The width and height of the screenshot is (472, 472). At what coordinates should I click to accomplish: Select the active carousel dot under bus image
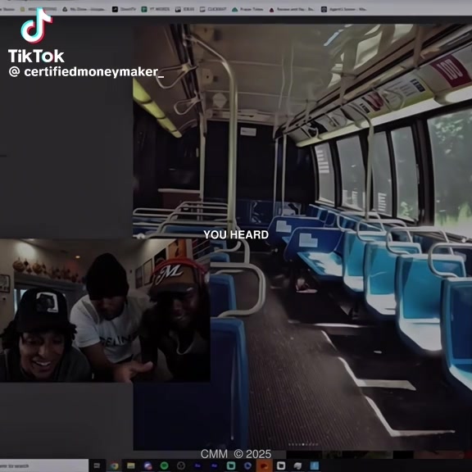pos(303,444)
